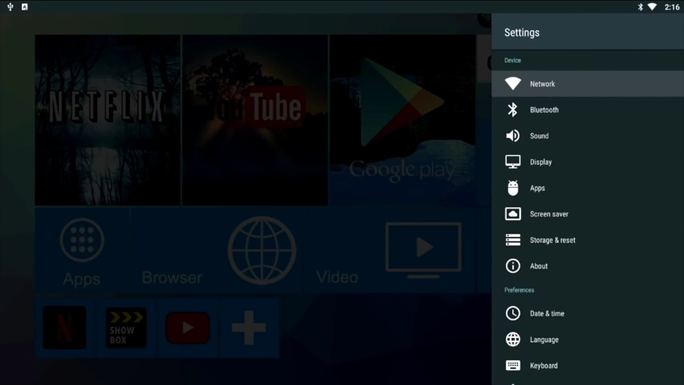
Task: Open Display settings monitor icon
Action: [x=513, y=162]
